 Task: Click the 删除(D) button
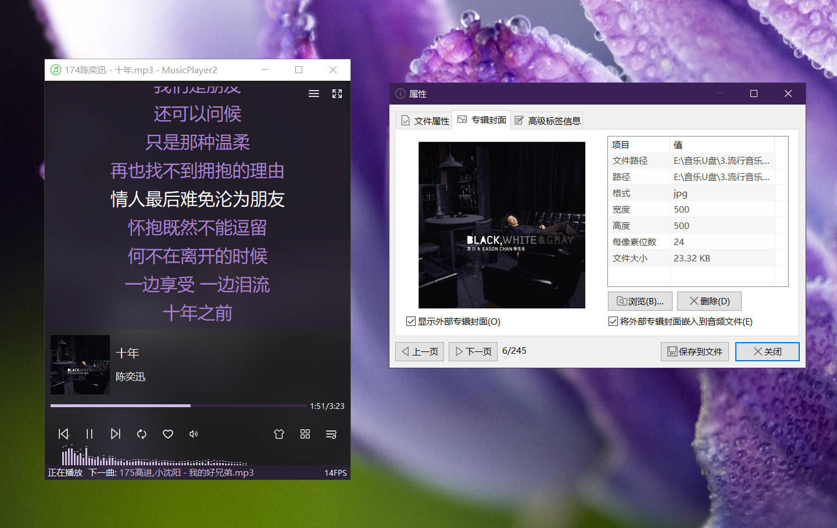tap(709, 301)
